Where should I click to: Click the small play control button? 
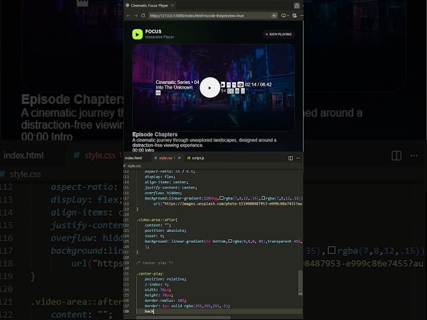[x=223, y=85]
